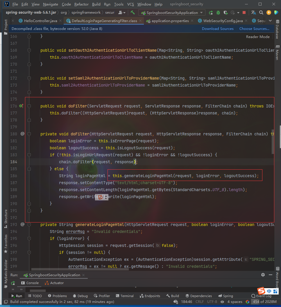Click the Build Project hammer icon
The width and height of the screenshot is (281, 307).
point(133,12)
